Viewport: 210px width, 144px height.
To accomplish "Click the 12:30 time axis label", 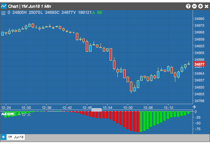I will coord(26,107).
